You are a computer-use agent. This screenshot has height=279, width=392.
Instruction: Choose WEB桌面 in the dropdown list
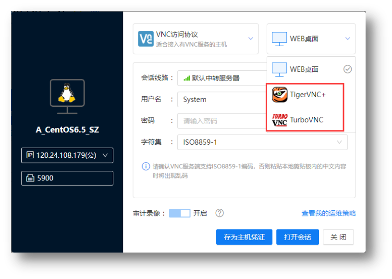coord(311,69)
